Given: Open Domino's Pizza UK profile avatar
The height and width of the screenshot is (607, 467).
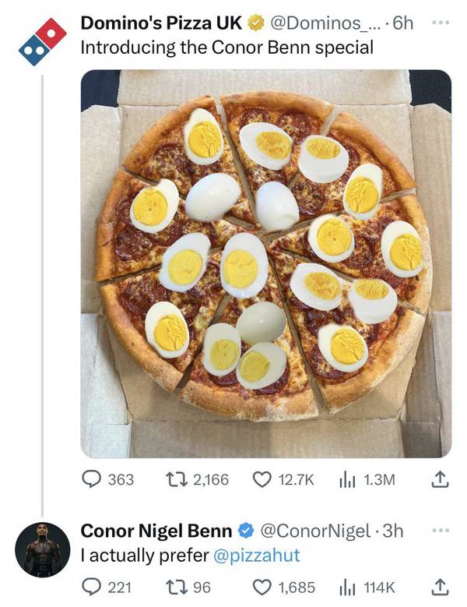Looking at the screenshot, I should pyautogui.click(x=42, y=44).
